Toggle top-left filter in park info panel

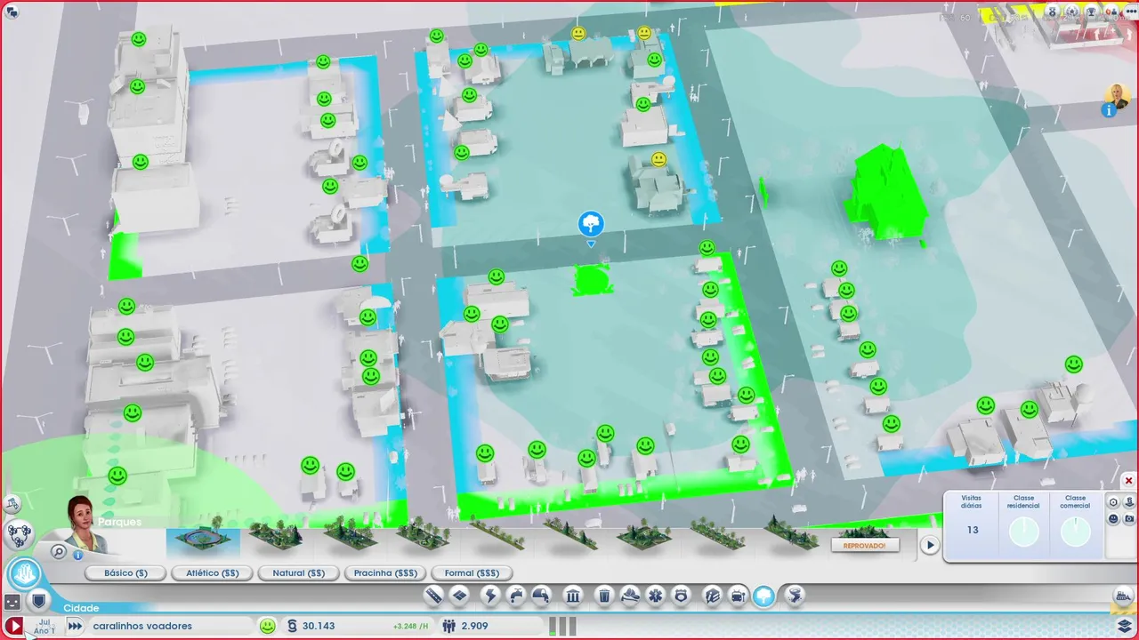(x=1113, y=501)
